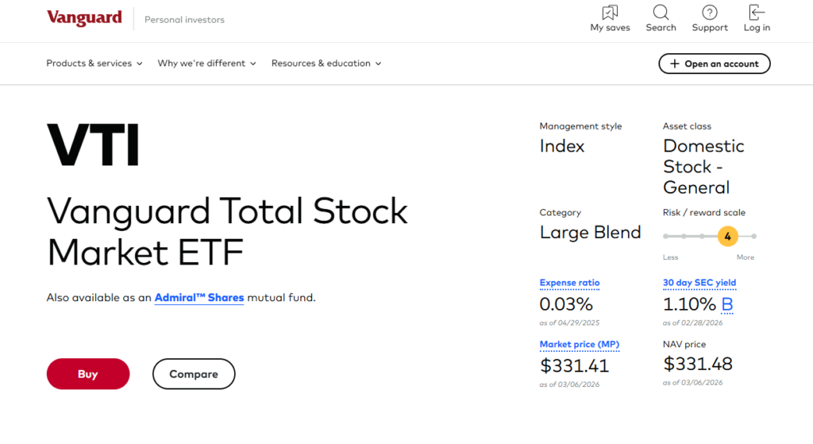Click the VTI ticker heading

click(x=94, y=145)
